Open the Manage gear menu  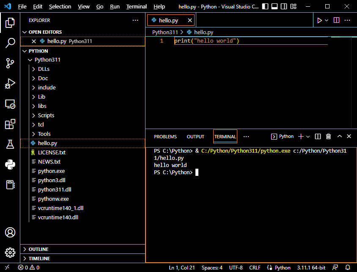[x=10, y=253]
